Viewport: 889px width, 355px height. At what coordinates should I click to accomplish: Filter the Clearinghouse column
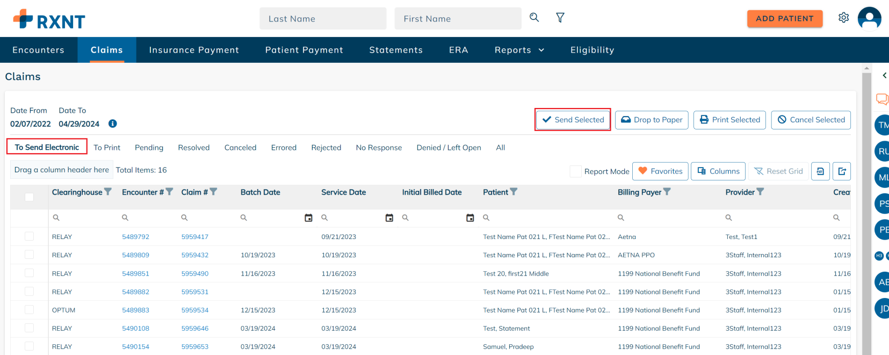click(108, 192)
